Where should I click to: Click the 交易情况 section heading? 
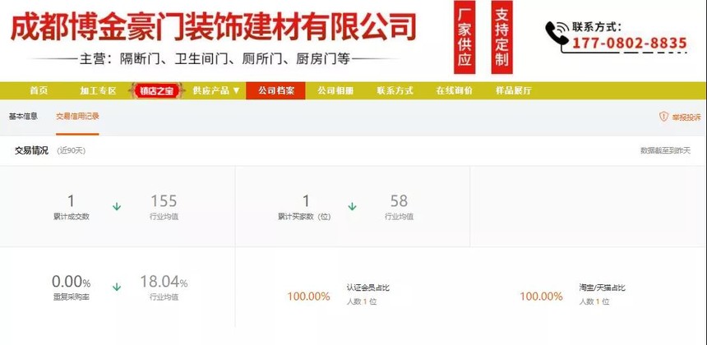tap(31, 151)
